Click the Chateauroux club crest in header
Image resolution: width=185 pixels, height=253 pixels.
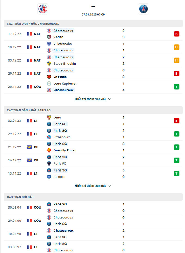point(43,9)
